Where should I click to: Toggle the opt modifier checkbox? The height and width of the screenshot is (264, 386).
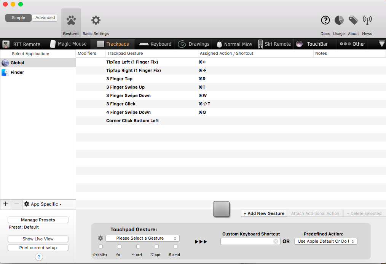tap(157, 247)
